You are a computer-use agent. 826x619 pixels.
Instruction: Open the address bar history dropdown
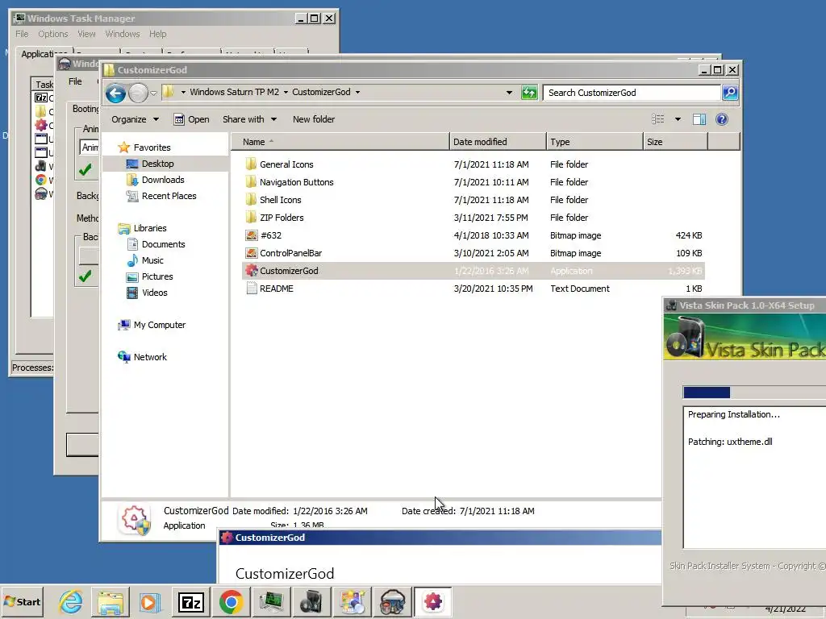point(509,93)
